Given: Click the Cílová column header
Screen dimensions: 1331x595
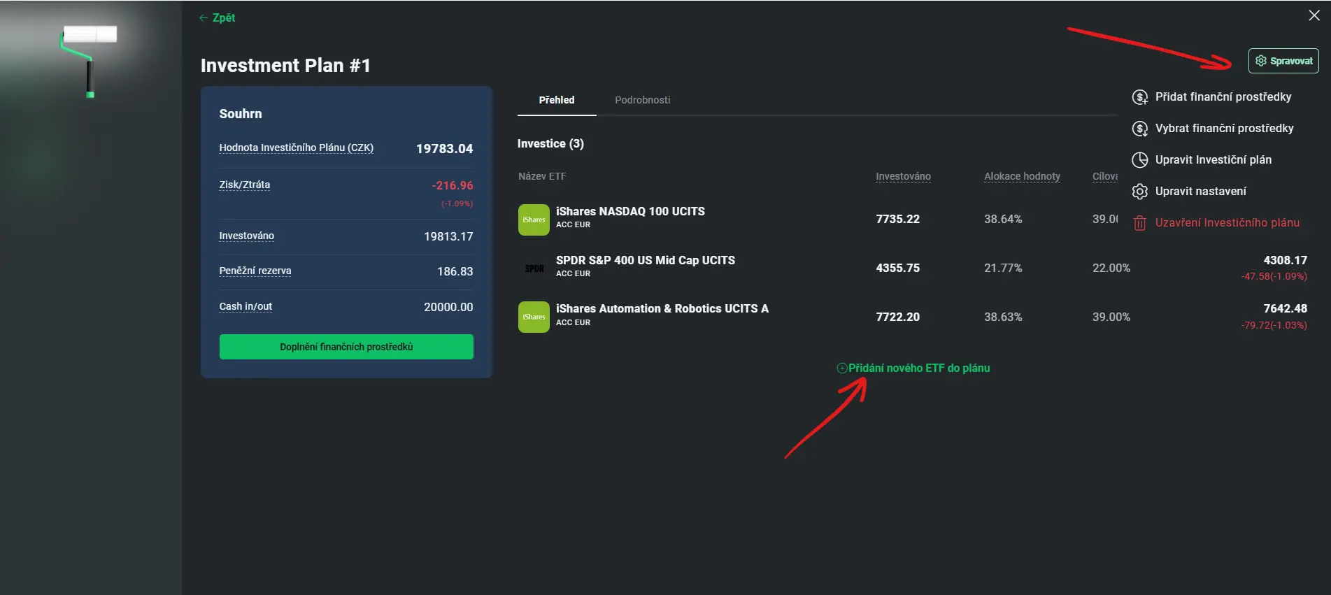Looking at the screenshot, I should 1105,176.
